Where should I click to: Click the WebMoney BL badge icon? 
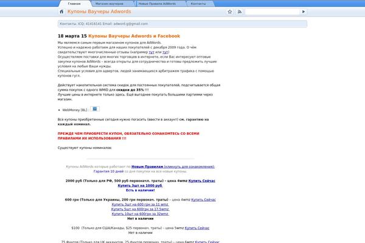point(95,109)
